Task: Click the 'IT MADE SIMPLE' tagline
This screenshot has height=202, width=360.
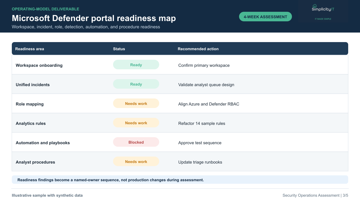Action: coord(323,19)
